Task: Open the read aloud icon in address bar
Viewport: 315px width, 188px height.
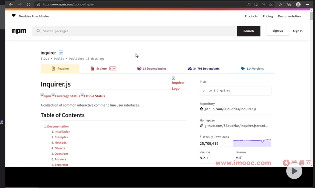Action: pos(249,4)
